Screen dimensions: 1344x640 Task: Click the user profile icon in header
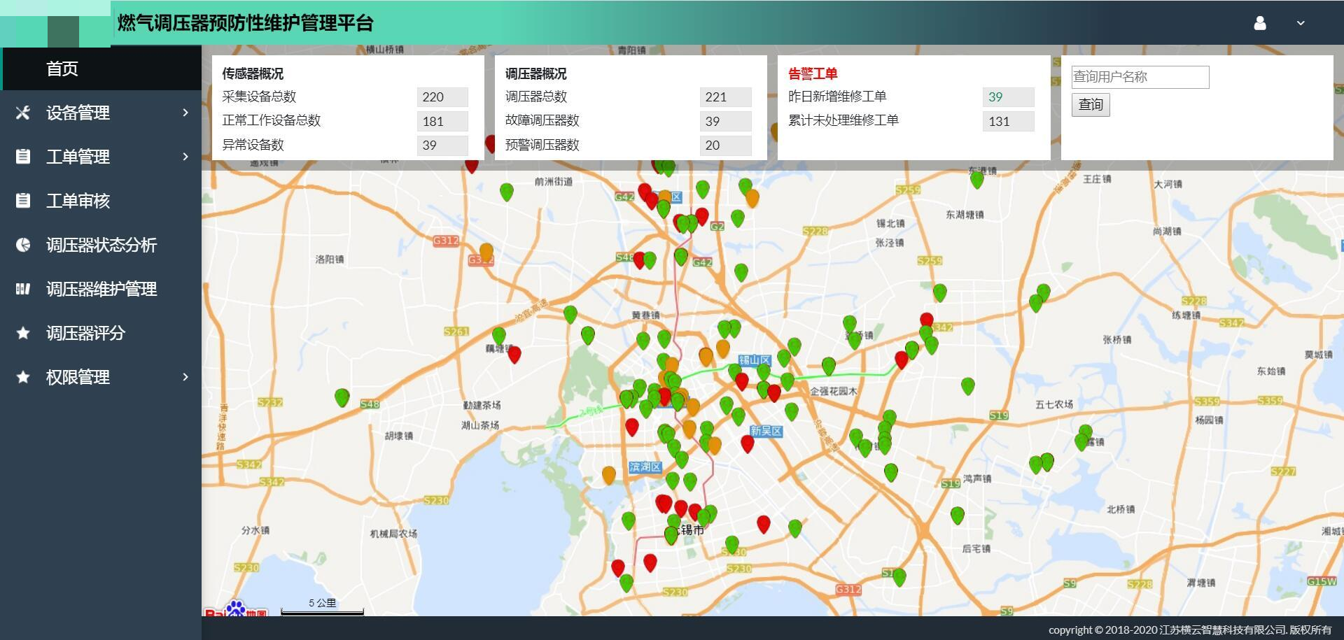[1260, 23]
